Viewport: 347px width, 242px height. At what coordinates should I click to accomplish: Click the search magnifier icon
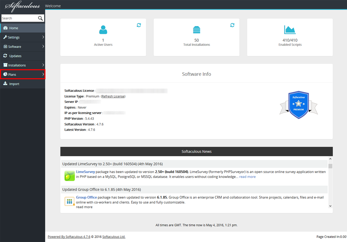click(x=40, y=18)
